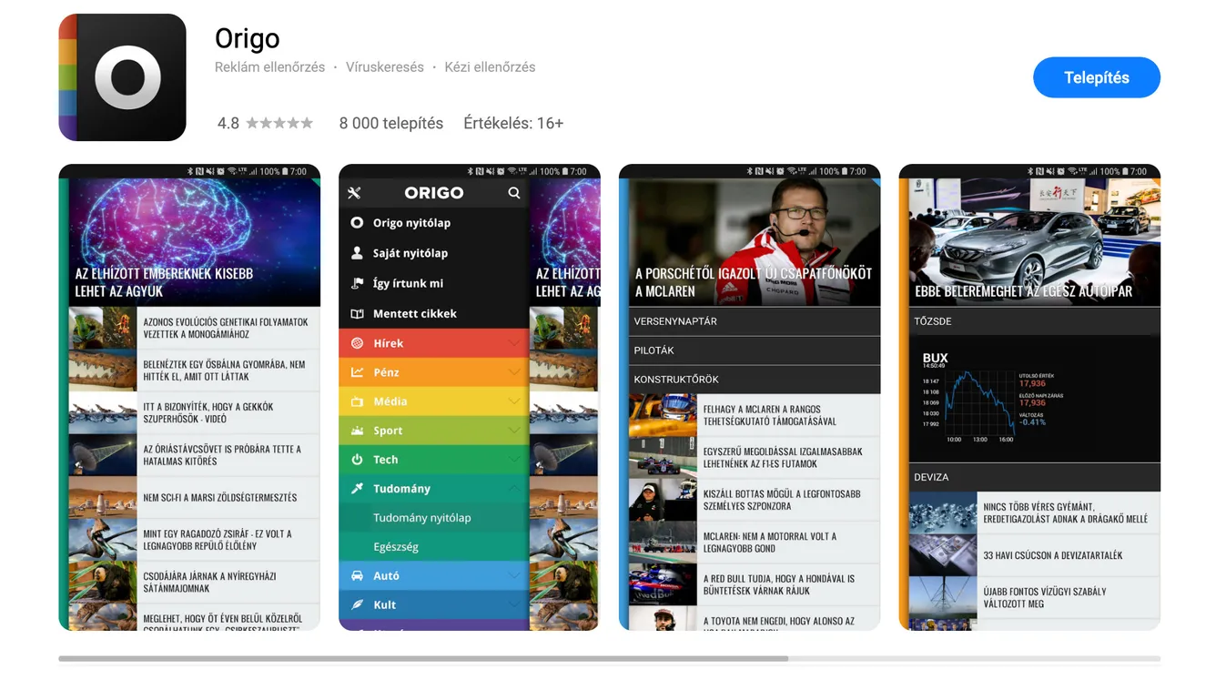This screenshot has height=690, width=1226.
Task: Click the horizontal screenshot scrollbar
Action: pos(423,658)
